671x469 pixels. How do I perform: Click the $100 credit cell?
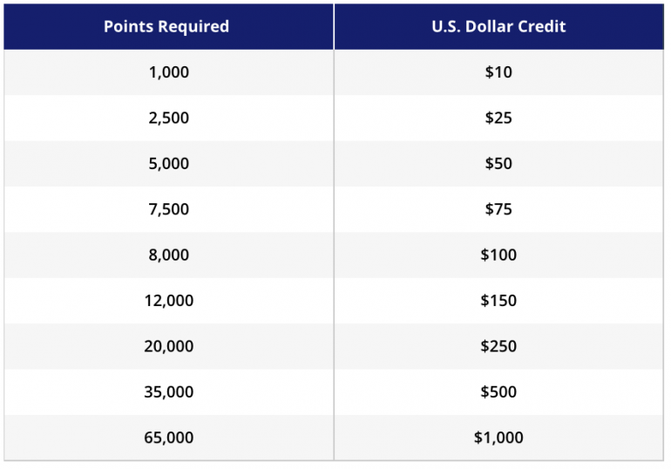[498, 255]
